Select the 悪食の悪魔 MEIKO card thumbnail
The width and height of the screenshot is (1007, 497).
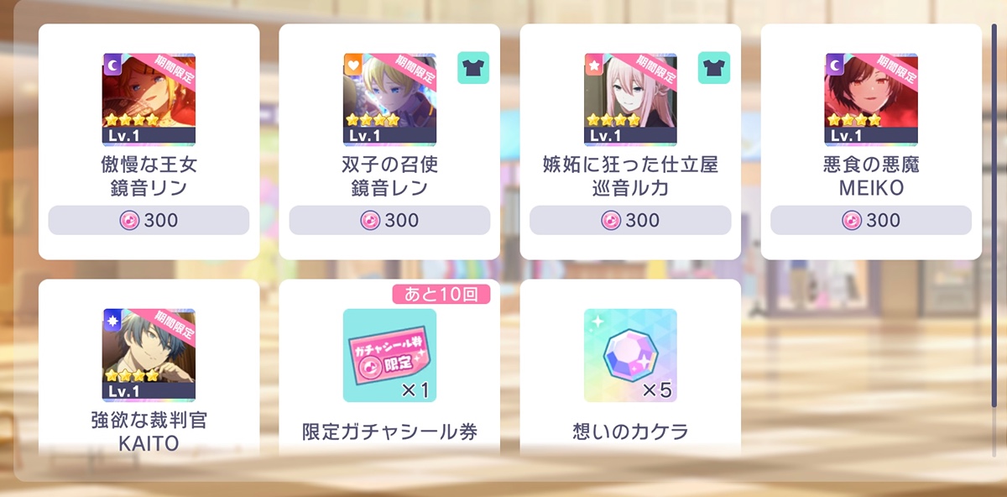click(871, 100)
